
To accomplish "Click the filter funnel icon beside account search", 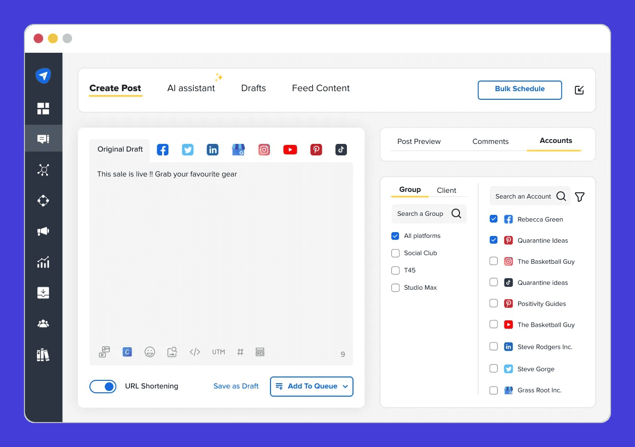I will (579, 197).
